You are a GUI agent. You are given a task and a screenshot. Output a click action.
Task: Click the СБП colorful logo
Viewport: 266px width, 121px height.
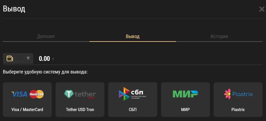(x=132, y=94)
